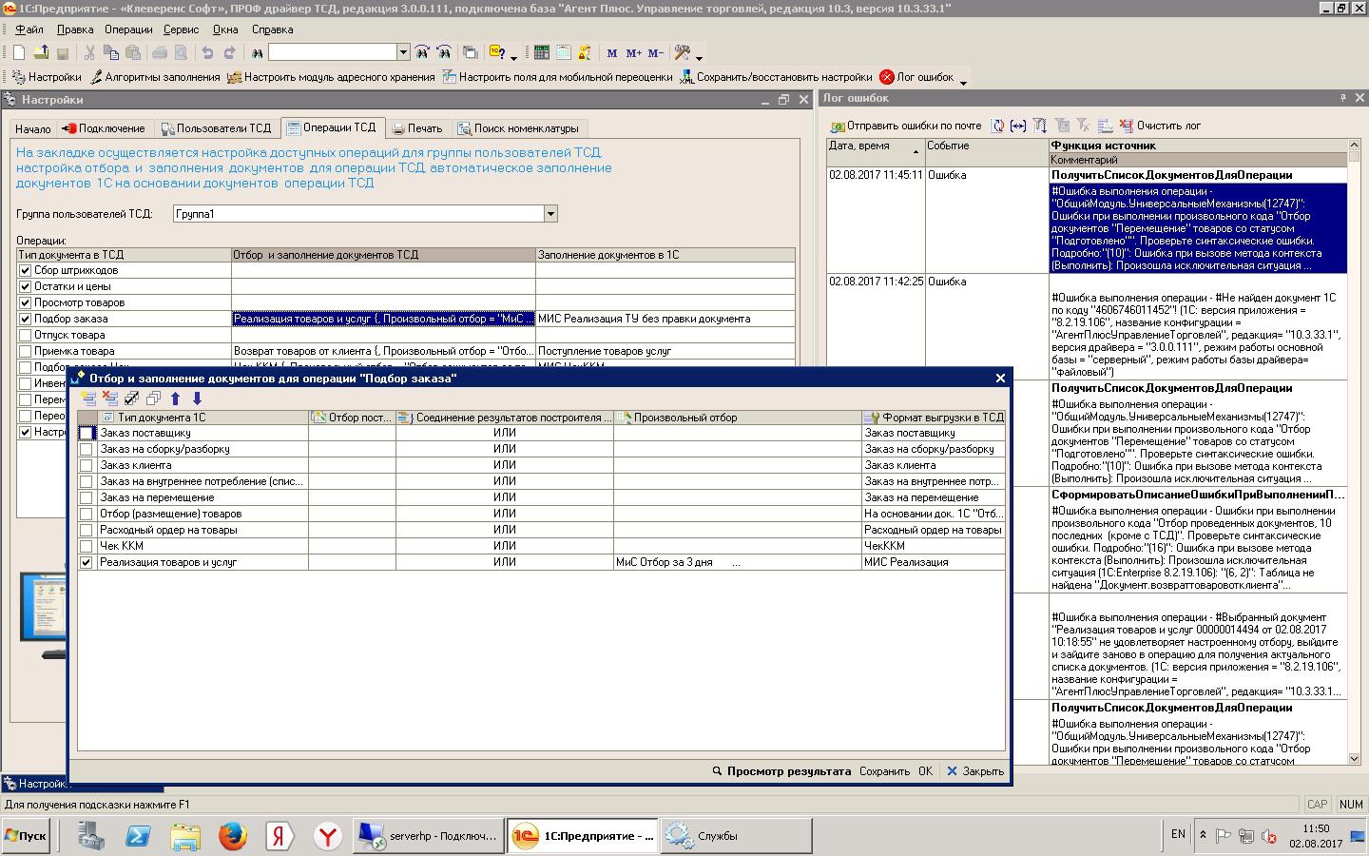The image size is (1369, 856).
Task: Click the error log scrollbar down arrow
Action: 1354,758
